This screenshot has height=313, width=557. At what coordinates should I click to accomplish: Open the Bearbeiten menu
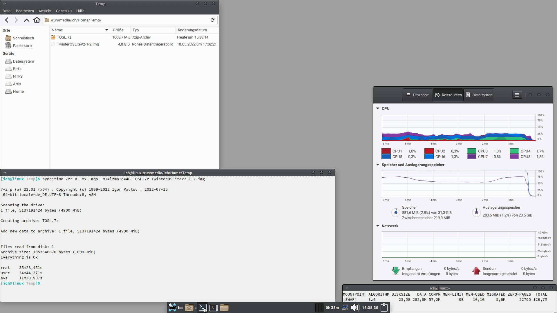(25, 11)
